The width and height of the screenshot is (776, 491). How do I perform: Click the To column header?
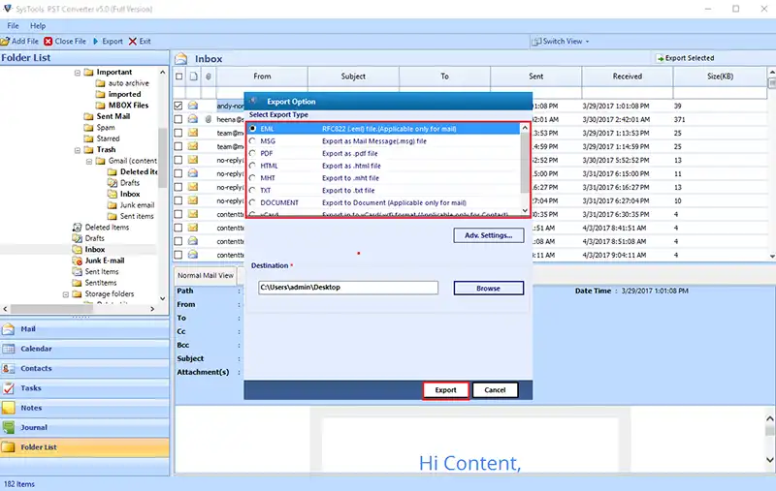[x=444, y=77]
